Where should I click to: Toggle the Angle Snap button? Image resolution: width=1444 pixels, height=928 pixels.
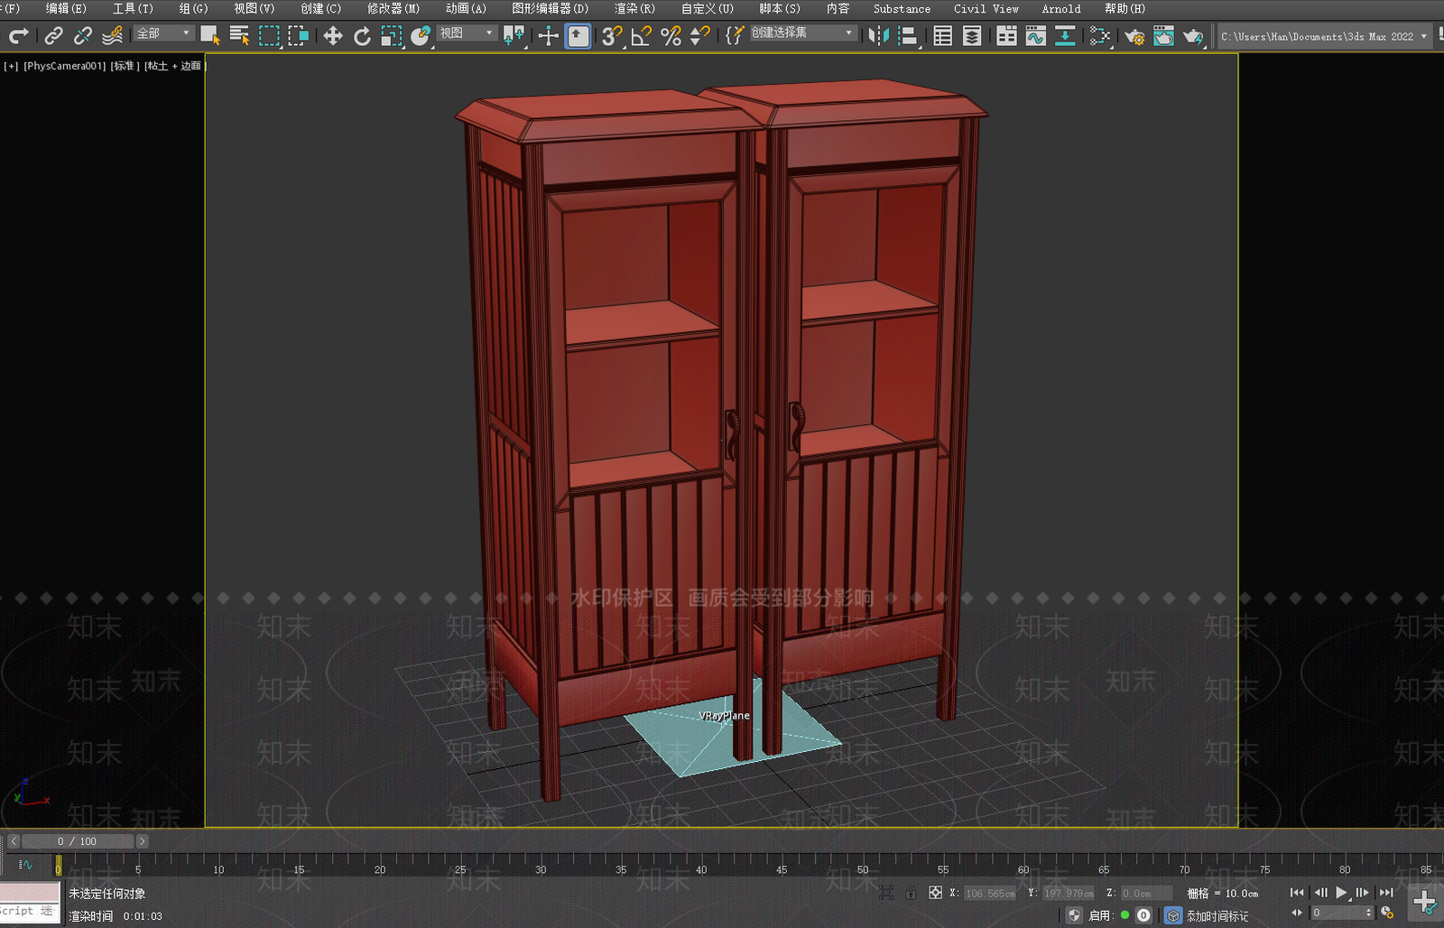[642, 36]
